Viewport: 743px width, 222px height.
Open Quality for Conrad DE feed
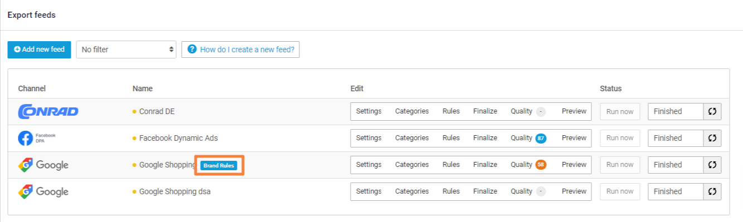pyautogui.click(x=522, y=111)
